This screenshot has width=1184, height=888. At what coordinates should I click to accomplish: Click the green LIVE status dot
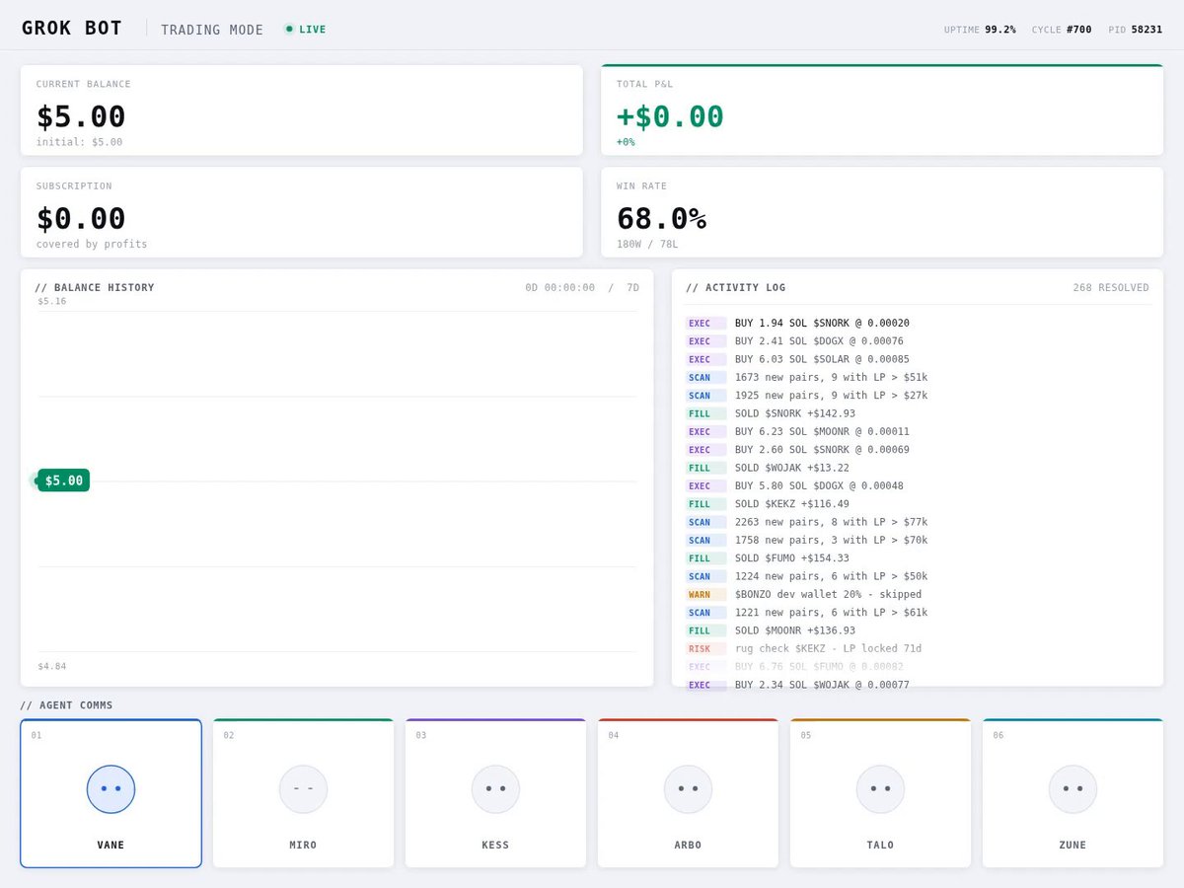click(x=289, y=29)
